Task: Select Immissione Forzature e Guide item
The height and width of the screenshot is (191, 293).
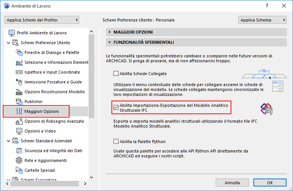Action: point(53,82)
